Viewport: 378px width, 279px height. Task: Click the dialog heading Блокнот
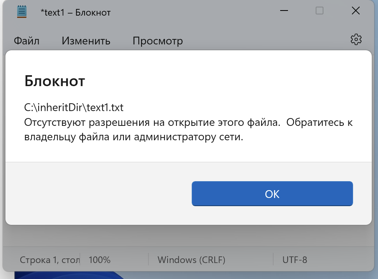click(55, 81)
